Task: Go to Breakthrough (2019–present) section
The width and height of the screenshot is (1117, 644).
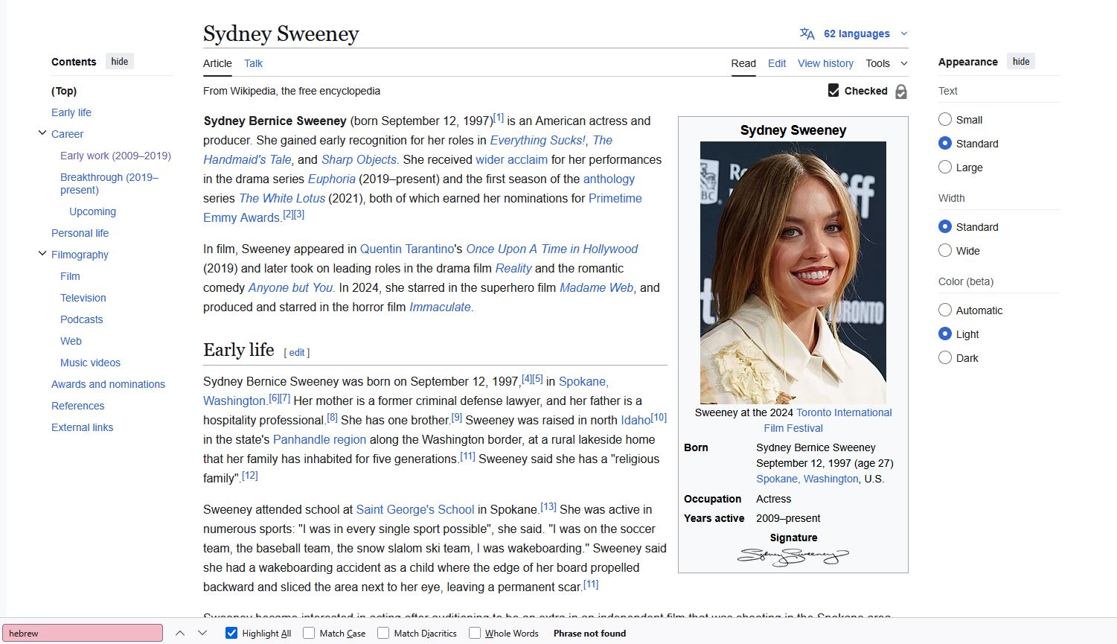Action: coord(109,183)
